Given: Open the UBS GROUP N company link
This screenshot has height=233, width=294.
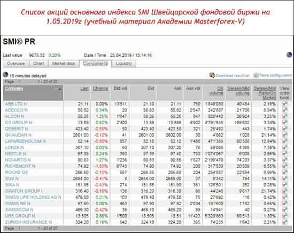Looking at the screenshot, I should tap(20, 216).
